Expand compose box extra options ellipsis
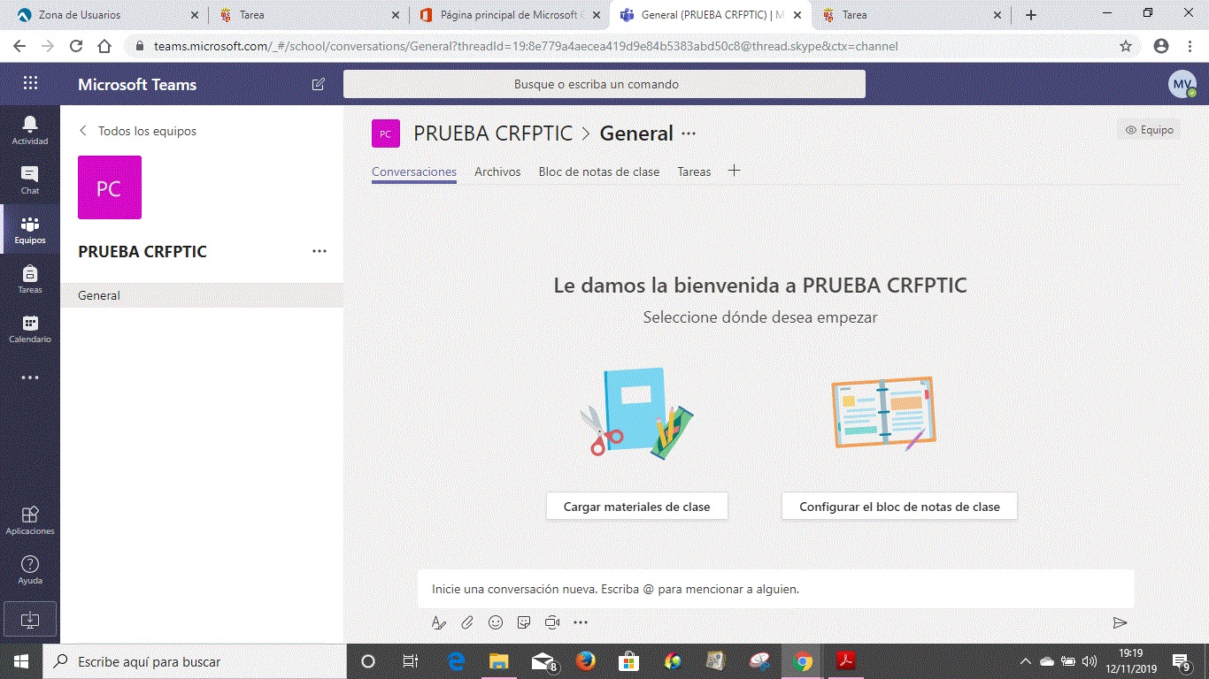This screenshot has height=679, width=1209. coord(581,622)
